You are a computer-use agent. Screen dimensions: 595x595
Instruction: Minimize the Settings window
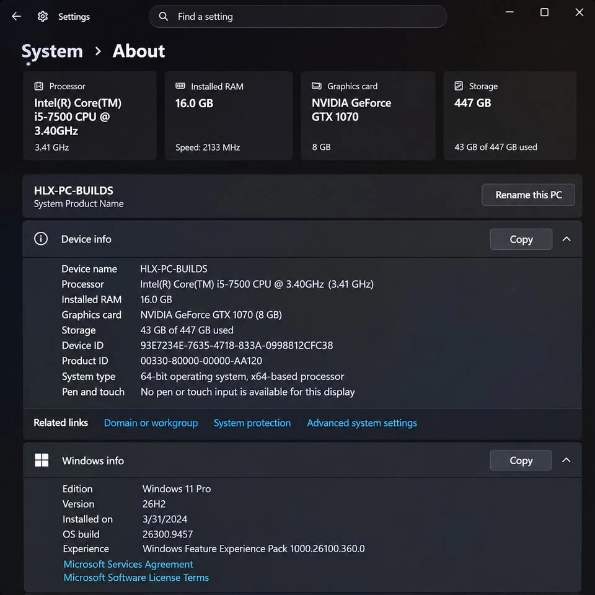(x=509, y=12)
